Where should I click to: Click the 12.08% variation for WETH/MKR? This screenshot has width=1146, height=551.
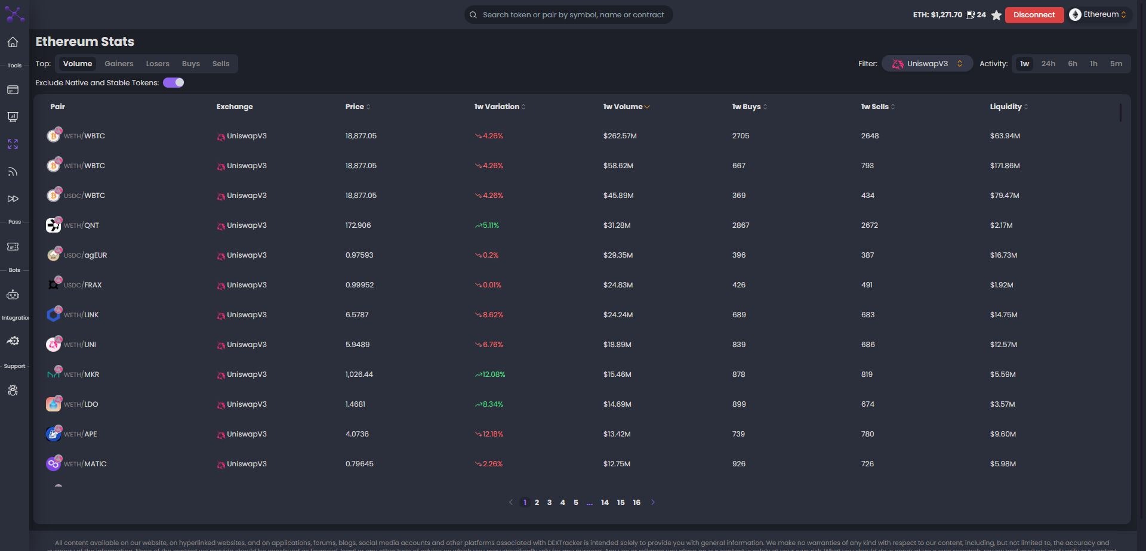coord(490,374)
